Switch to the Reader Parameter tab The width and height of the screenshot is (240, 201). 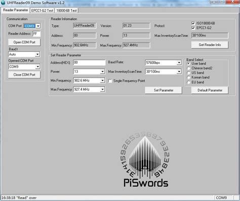pos(16,10)
